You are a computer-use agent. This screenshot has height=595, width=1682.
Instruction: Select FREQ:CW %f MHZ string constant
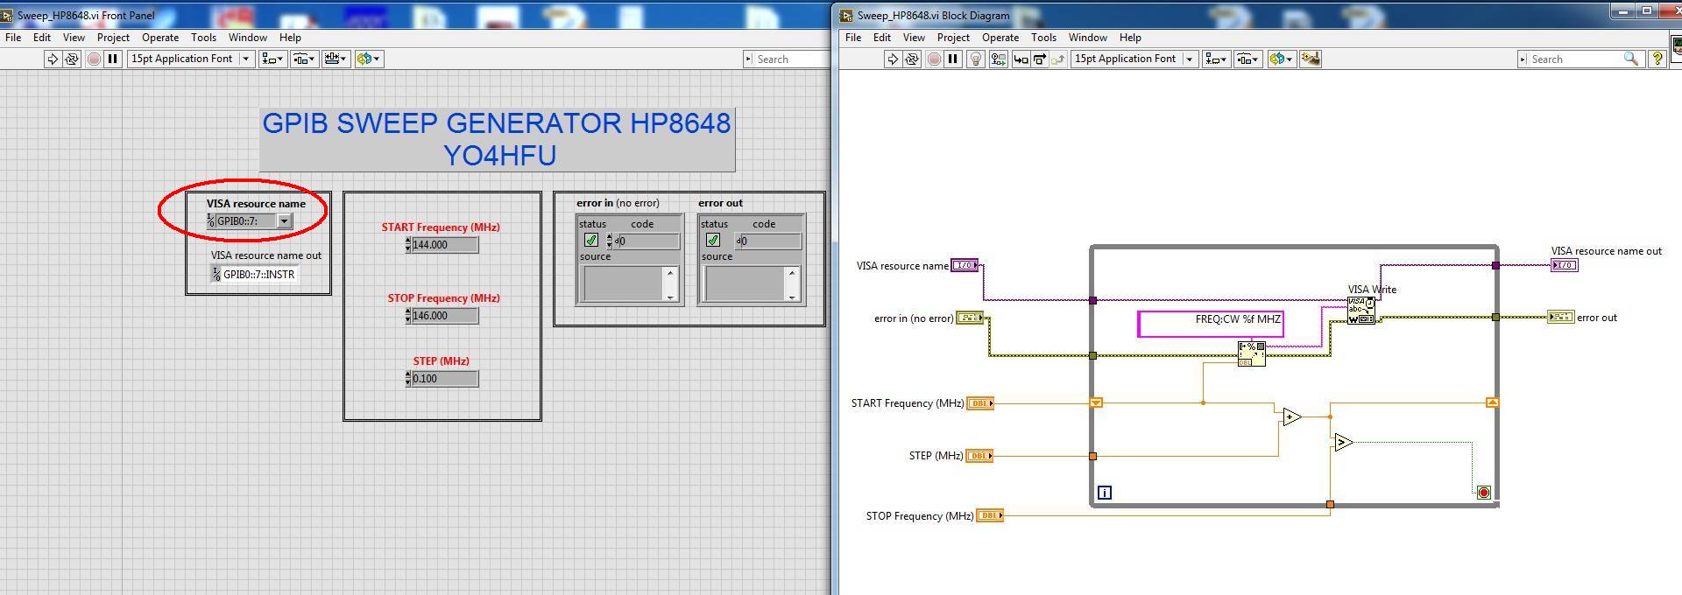(1211, 323)
